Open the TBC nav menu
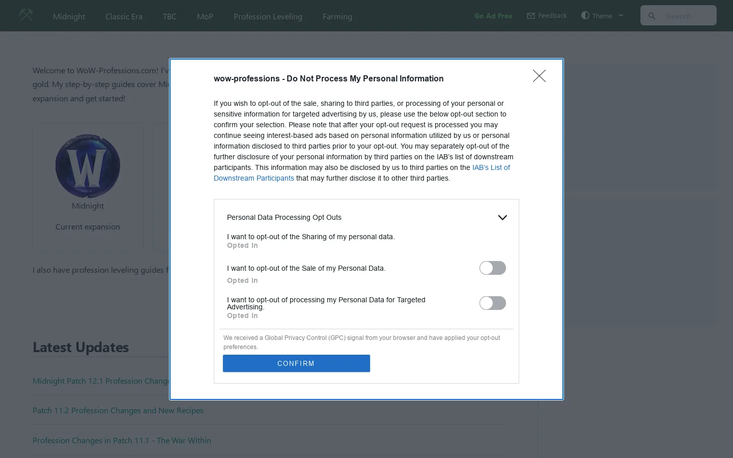The width and height of the screenshot is (733, 458). [x=170, y=16]
